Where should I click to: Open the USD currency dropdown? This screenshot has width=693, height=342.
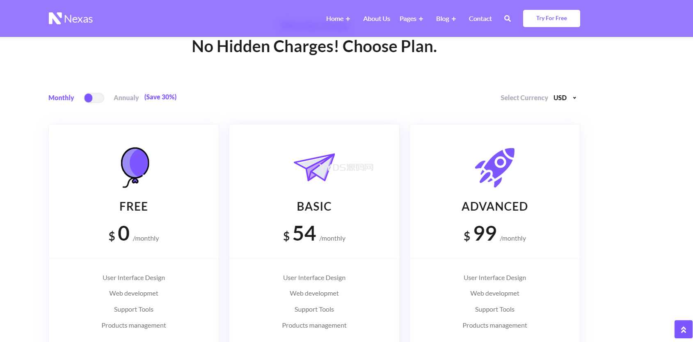click(x=565, y=98)
